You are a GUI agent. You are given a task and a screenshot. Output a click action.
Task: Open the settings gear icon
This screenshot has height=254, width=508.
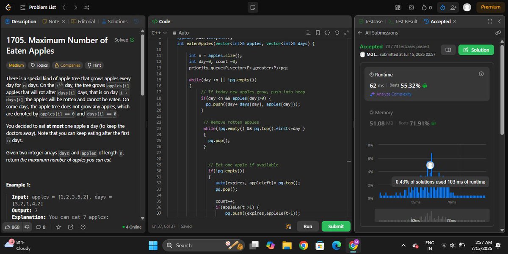click(411, 7)
